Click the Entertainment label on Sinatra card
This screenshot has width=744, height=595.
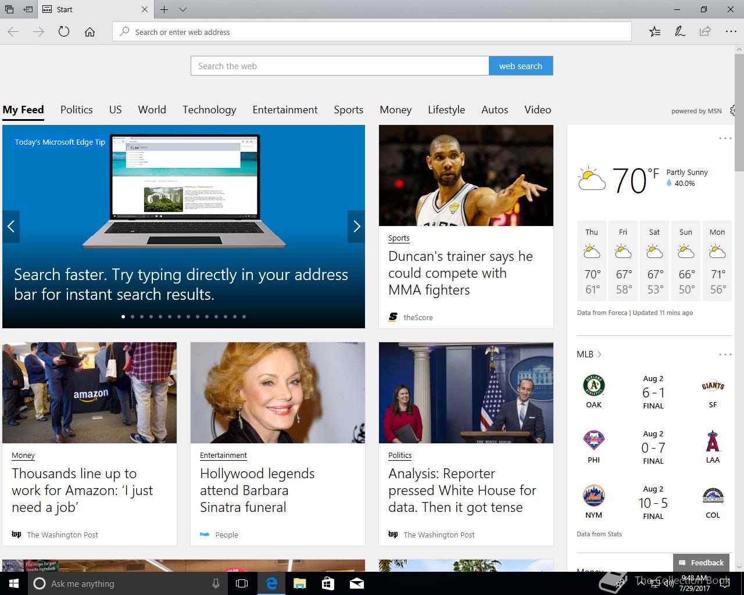[223, 455]
